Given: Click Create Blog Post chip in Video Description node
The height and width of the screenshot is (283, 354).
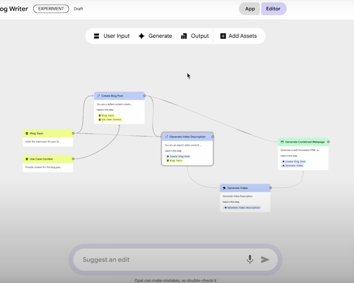Looking at the screenshot, I should [x=178, y=156].
